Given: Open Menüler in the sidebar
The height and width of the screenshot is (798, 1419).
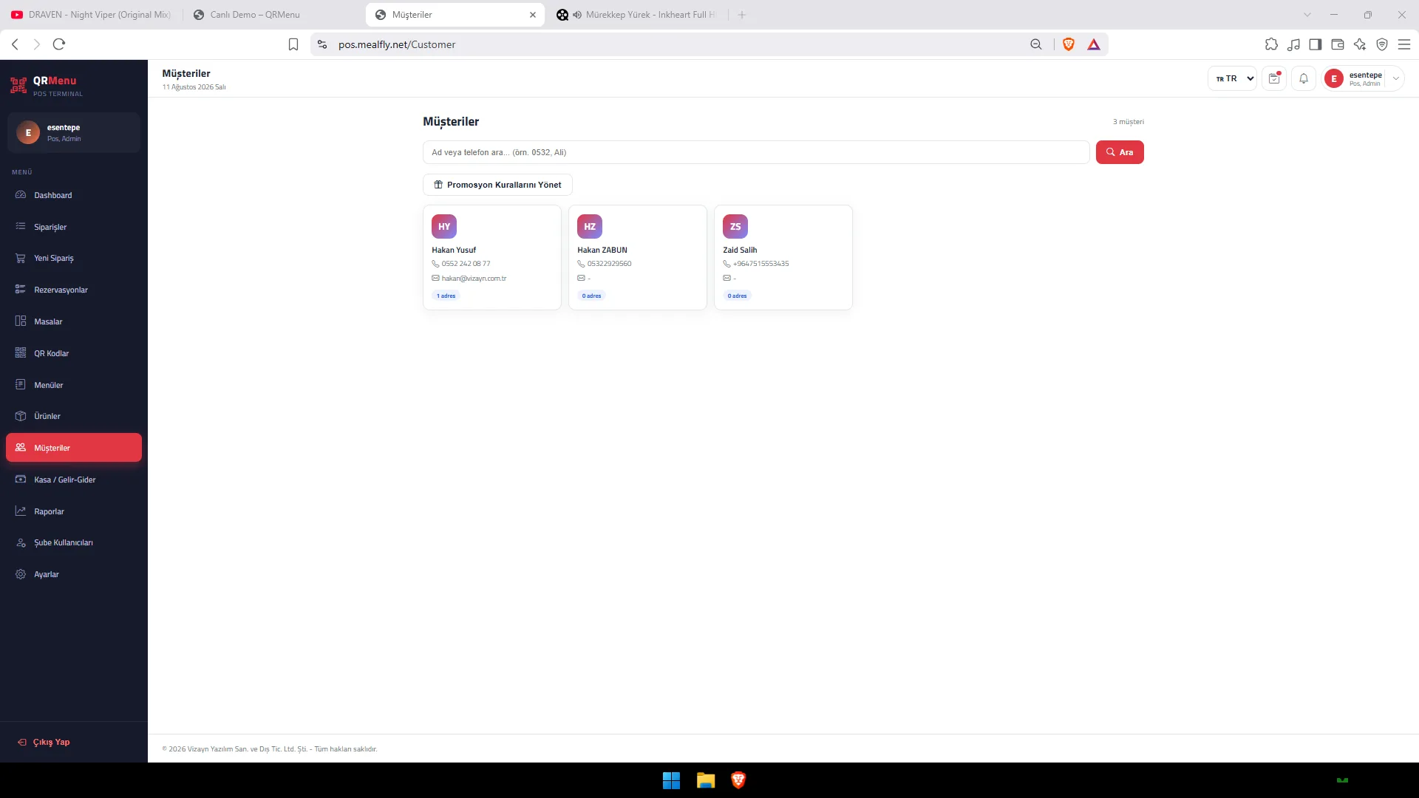Looking at the screenshot, I should (x=74, y=385).
